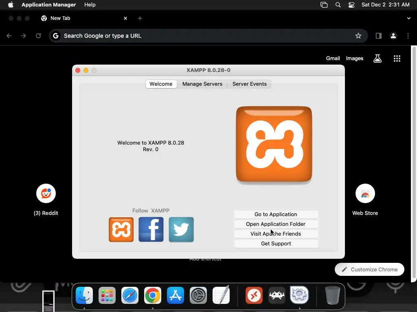
Task: Open RetroArch invader icon in Dock
Action: 277,295
